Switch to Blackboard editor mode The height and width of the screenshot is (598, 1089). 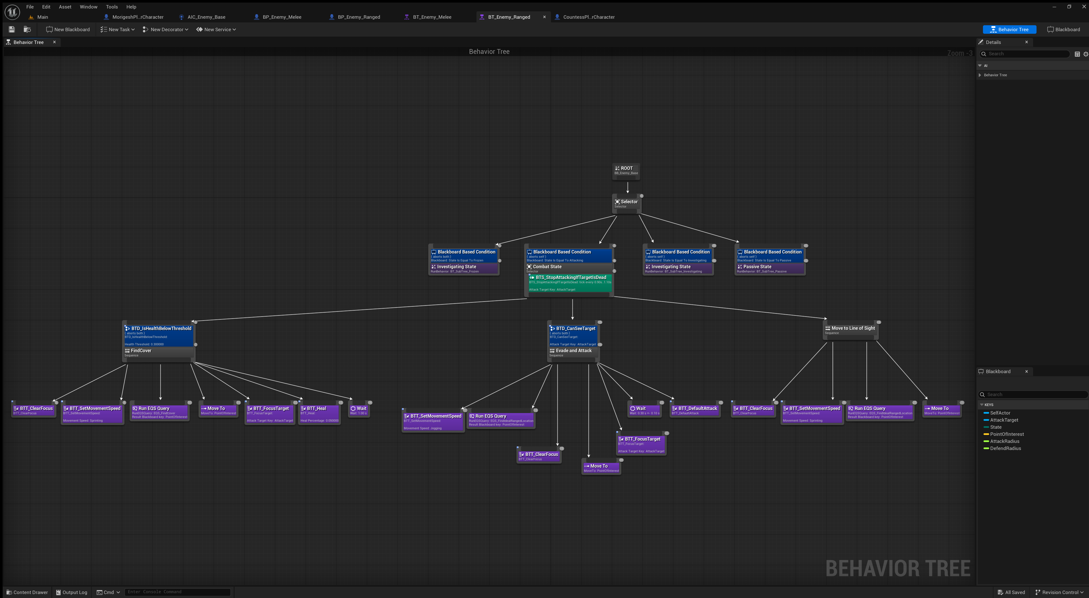pos(1063,29)
